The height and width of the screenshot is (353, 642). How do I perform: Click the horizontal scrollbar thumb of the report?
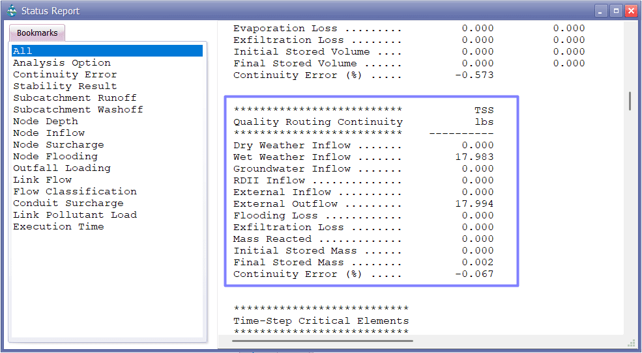coord(322,341)
